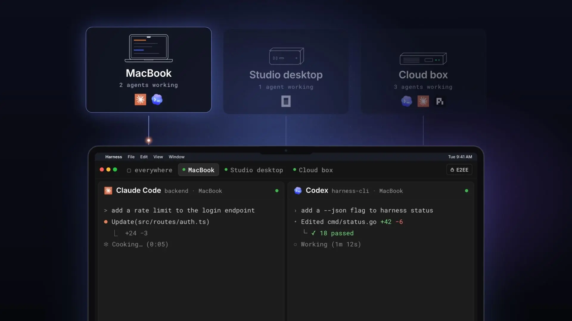
Task: Click the Codex icon in MacBook card
Action: pyautogui.click(x=157, y=100)
